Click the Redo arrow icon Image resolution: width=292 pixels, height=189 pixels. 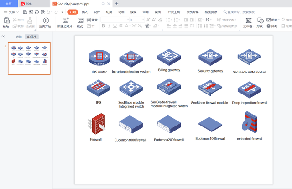[x=56, y=12]
